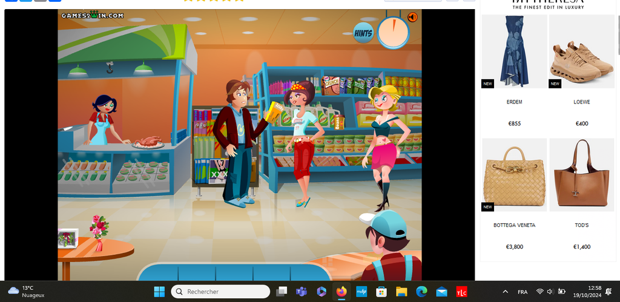Open File Explorer from the taskbar
This screenshot has height=302, width=620.
pos(401,292)
